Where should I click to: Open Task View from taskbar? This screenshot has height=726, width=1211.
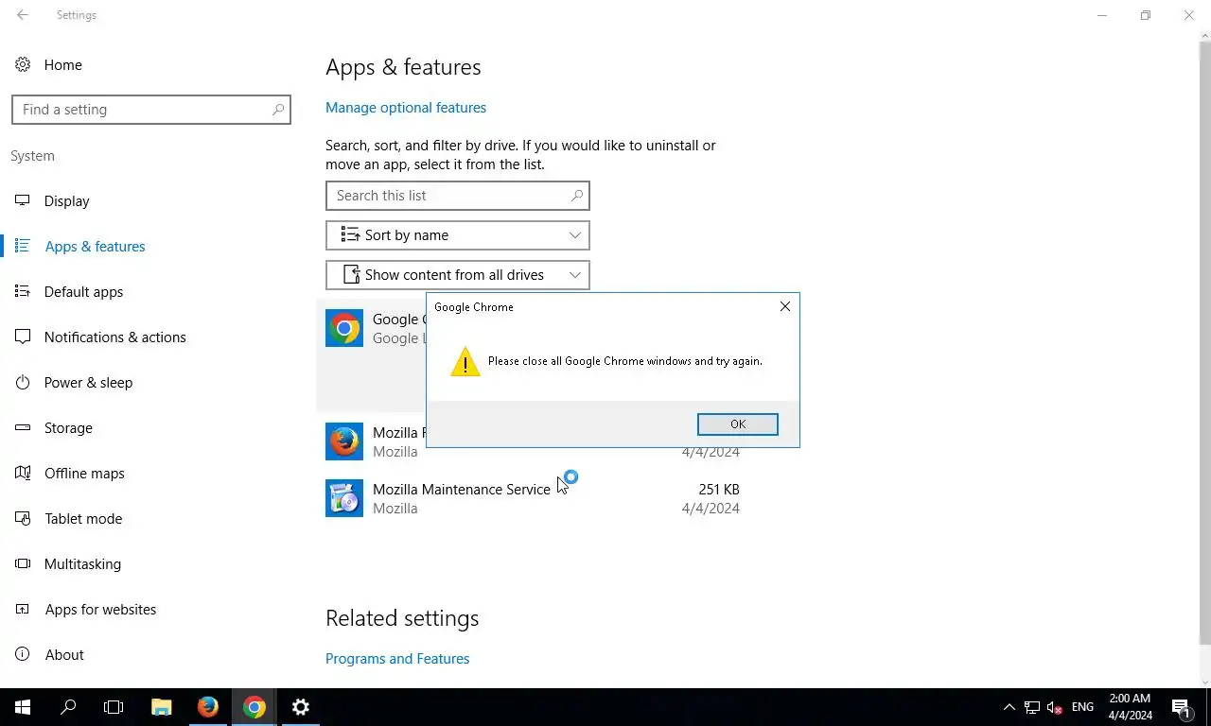(x=114, y=707)
